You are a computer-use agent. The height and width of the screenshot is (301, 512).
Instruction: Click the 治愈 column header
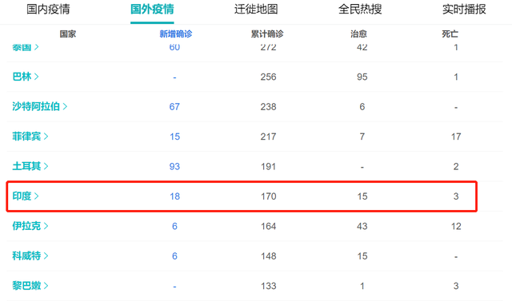click(358, 34)
